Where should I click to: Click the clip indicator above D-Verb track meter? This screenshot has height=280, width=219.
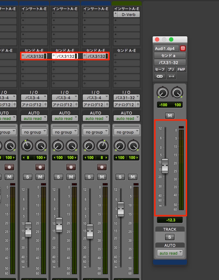coord(136,184)
